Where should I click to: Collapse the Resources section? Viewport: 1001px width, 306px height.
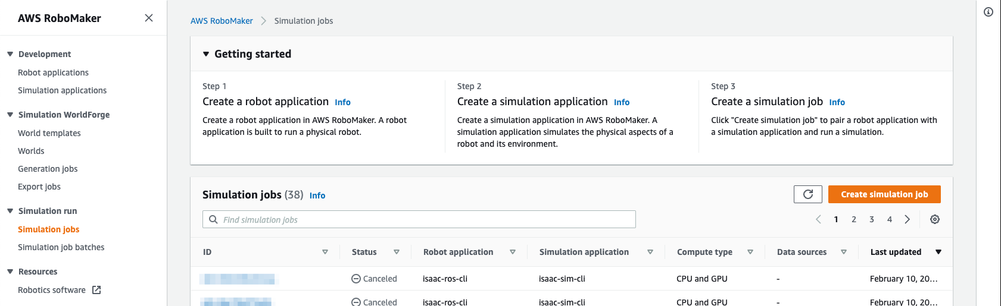[10, 272]
